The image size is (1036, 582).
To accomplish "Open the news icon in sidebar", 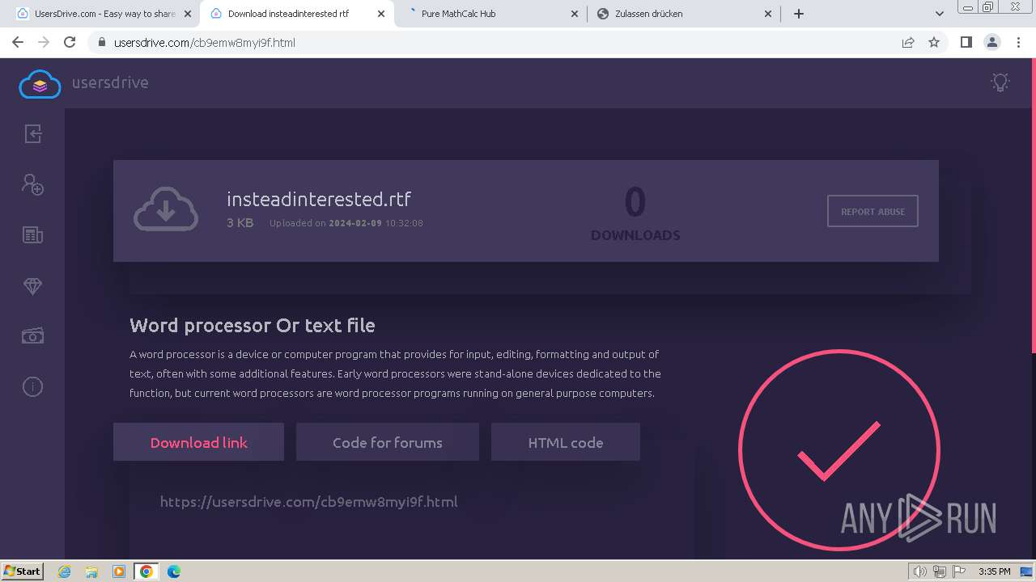I will pyautogui.click(x=32, y=235).
